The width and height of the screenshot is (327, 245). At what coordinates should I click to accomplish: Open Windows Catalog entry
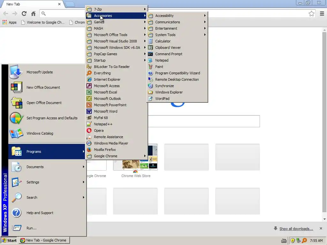point(47,133)
